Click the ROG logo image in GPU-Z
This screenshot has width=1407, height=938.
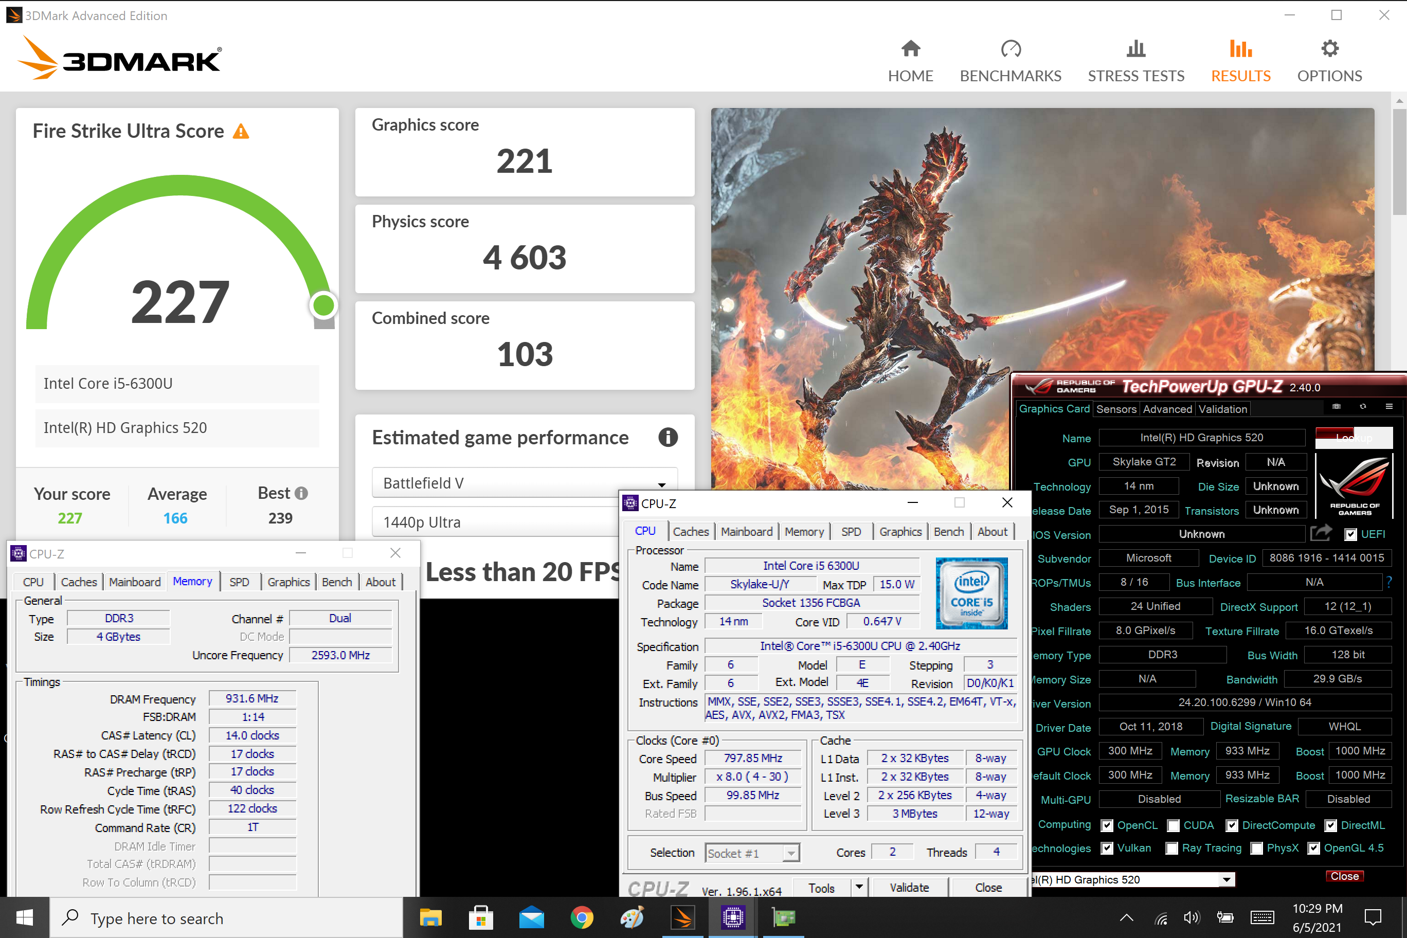click(1355, 486)
